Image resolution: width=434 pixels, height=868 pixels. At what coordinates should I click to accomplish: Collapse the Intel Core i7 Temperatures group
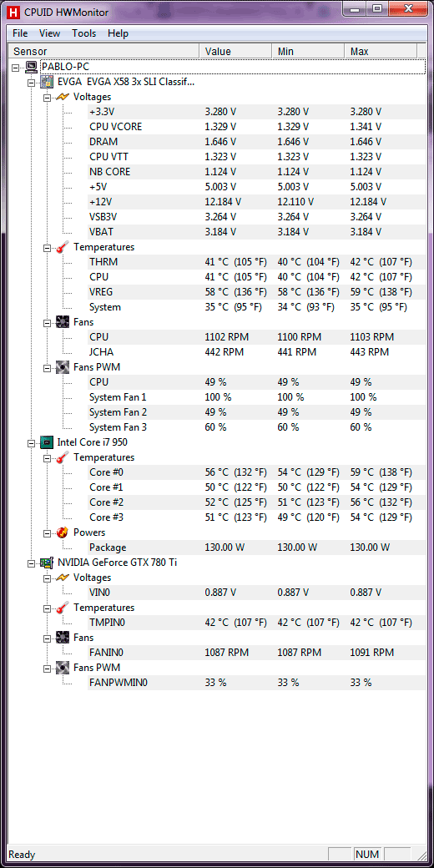[x=47, y=458]
